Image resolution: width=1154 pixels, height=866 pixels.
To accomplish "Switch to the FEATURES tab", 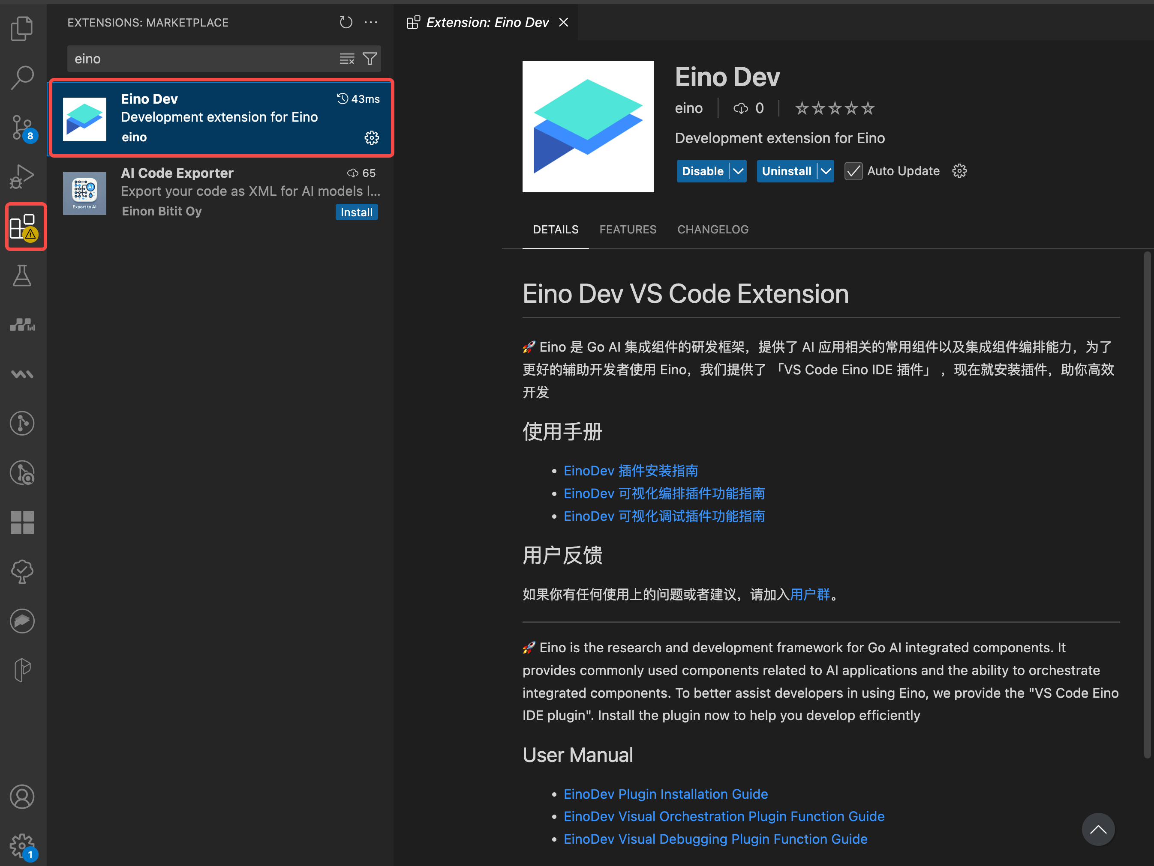I will 628,230.
